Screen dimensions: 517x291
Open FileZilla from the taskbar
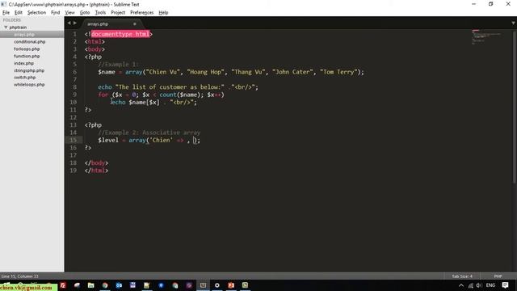click(63, 285)
